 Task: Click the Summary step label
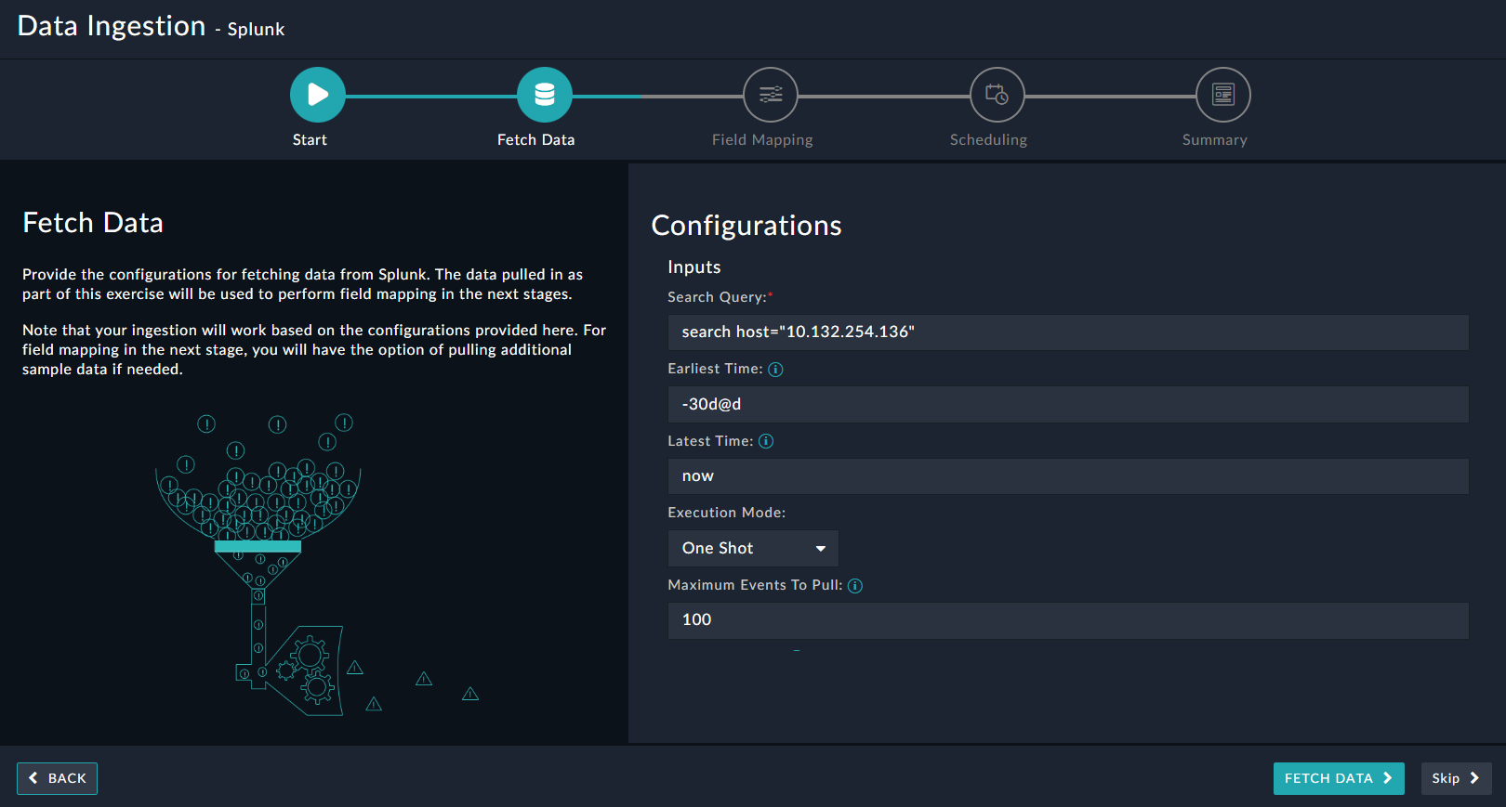point(1214,140)
